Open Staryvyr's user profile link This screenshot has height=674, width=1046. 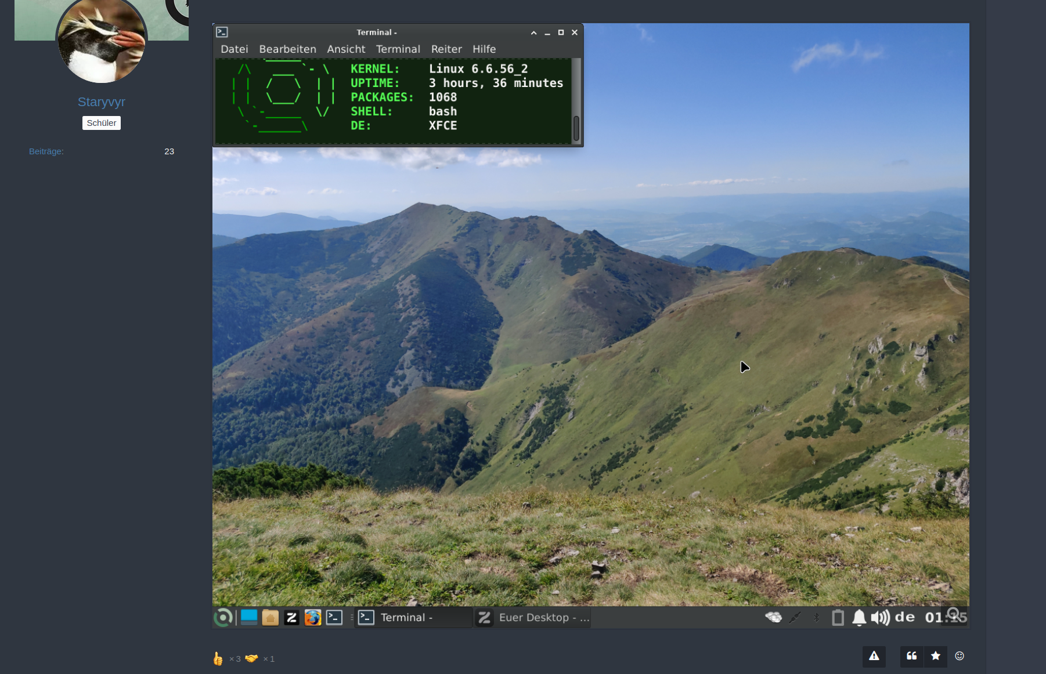click(x=101, y=102)
